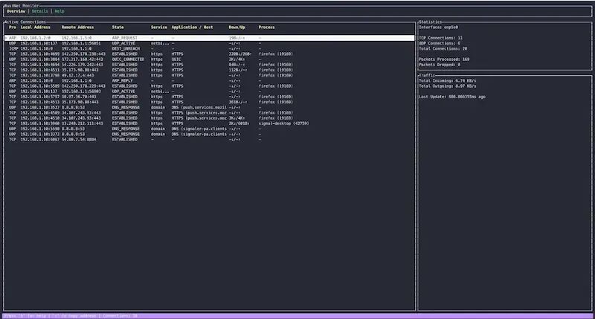The image size is (595, 319).
Task: Click the Total Incoming 6.74 KB/s line
Action: click(x=448, y=81)
